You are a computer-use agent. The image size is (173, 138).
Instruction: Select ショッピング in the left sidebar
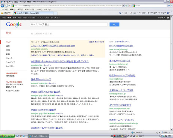(11, 62)
